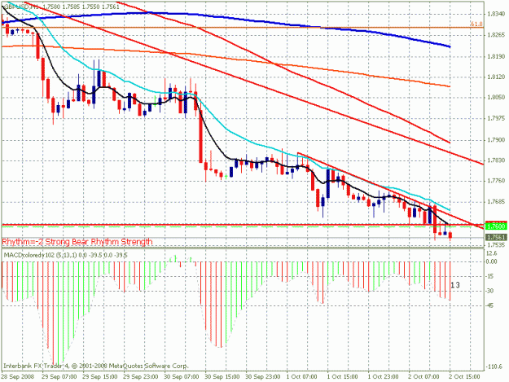
Task: Click the 1.8340 price axis label
Action: coord(497,14)
